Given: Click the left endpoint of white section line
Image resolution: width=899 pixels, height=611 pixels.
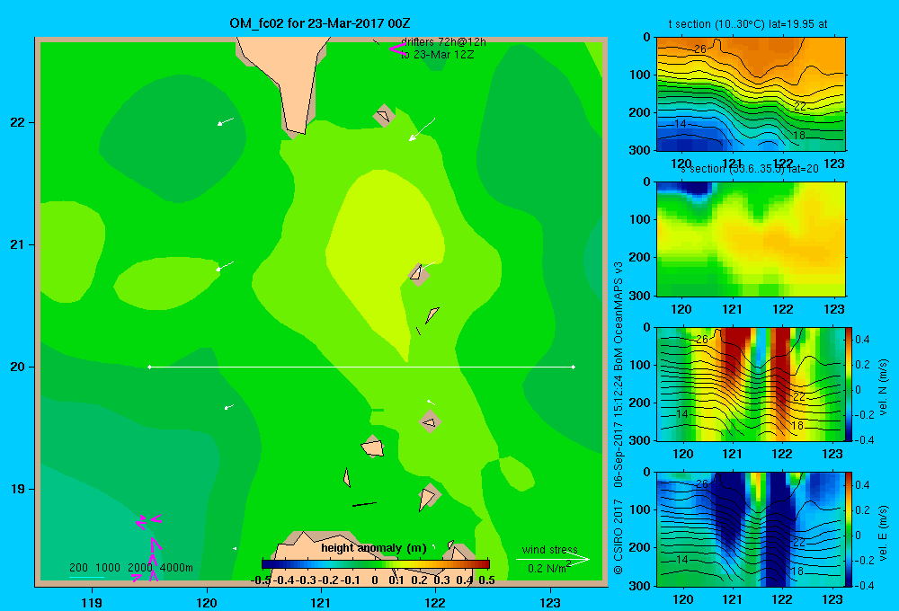Looking at the screenshot, I should pyautogui.click(x=149, y=367).
